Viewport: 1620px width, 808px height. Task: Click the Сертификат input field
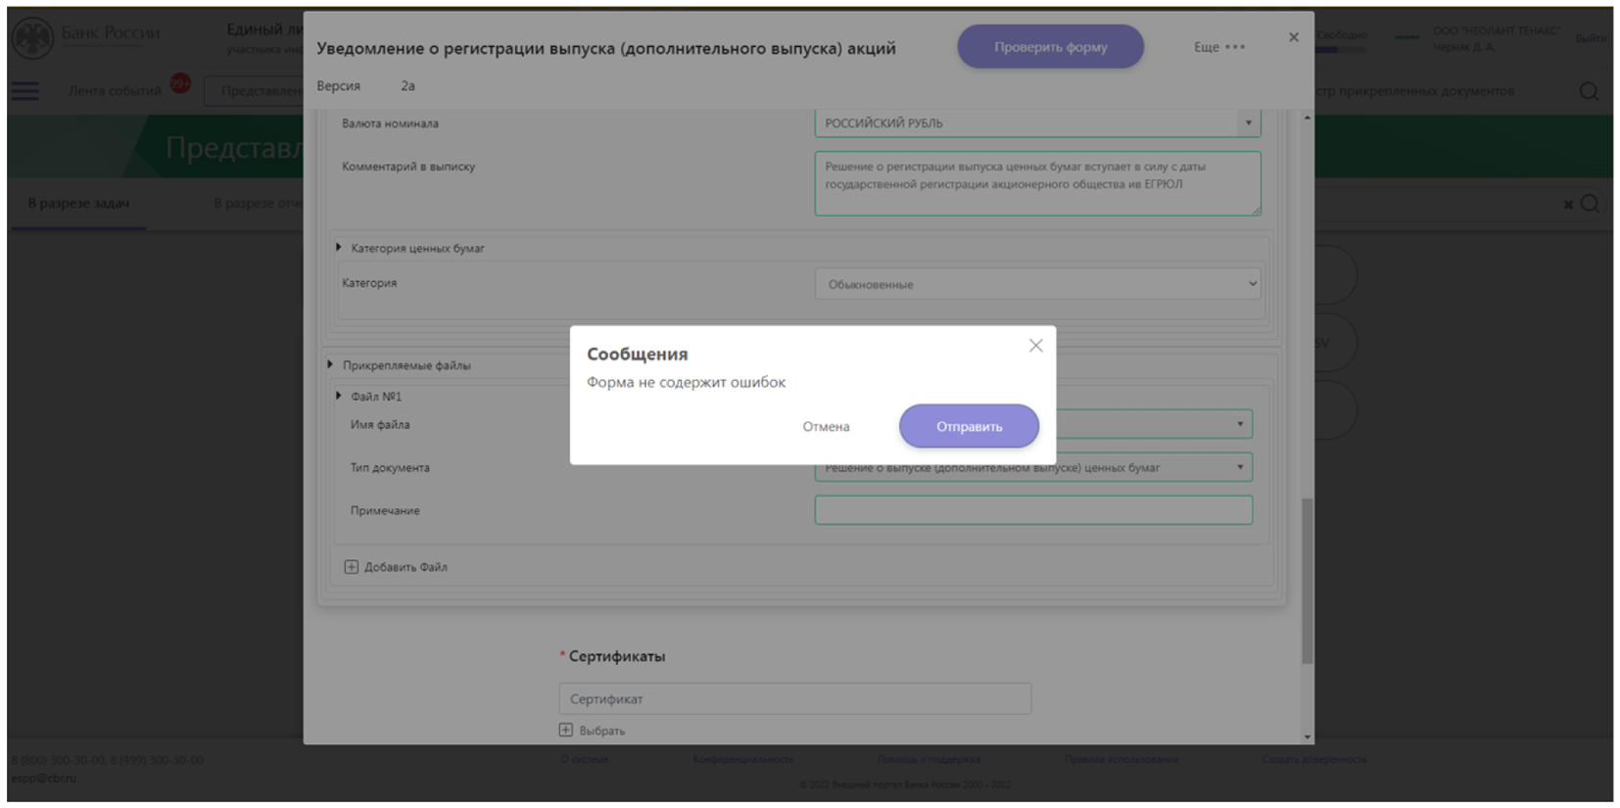[x=794, y=698]
